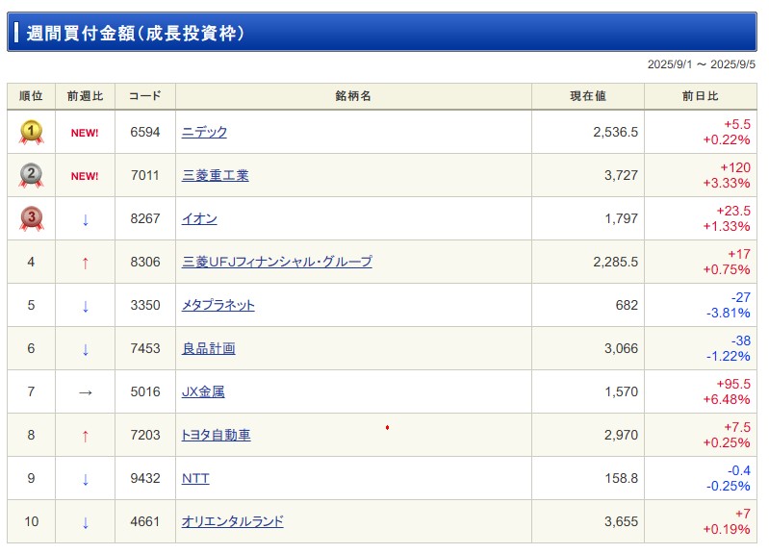
Task: Click the silver rank 2 medal icon
Action: coord(32,175)
